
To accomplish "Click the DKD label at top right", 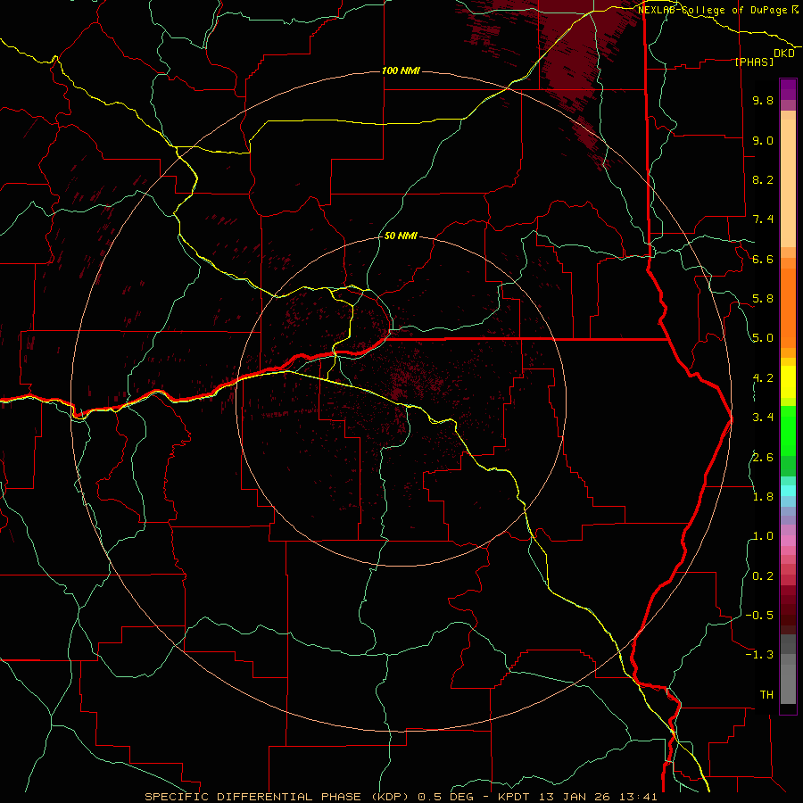I will coord(784,54).
